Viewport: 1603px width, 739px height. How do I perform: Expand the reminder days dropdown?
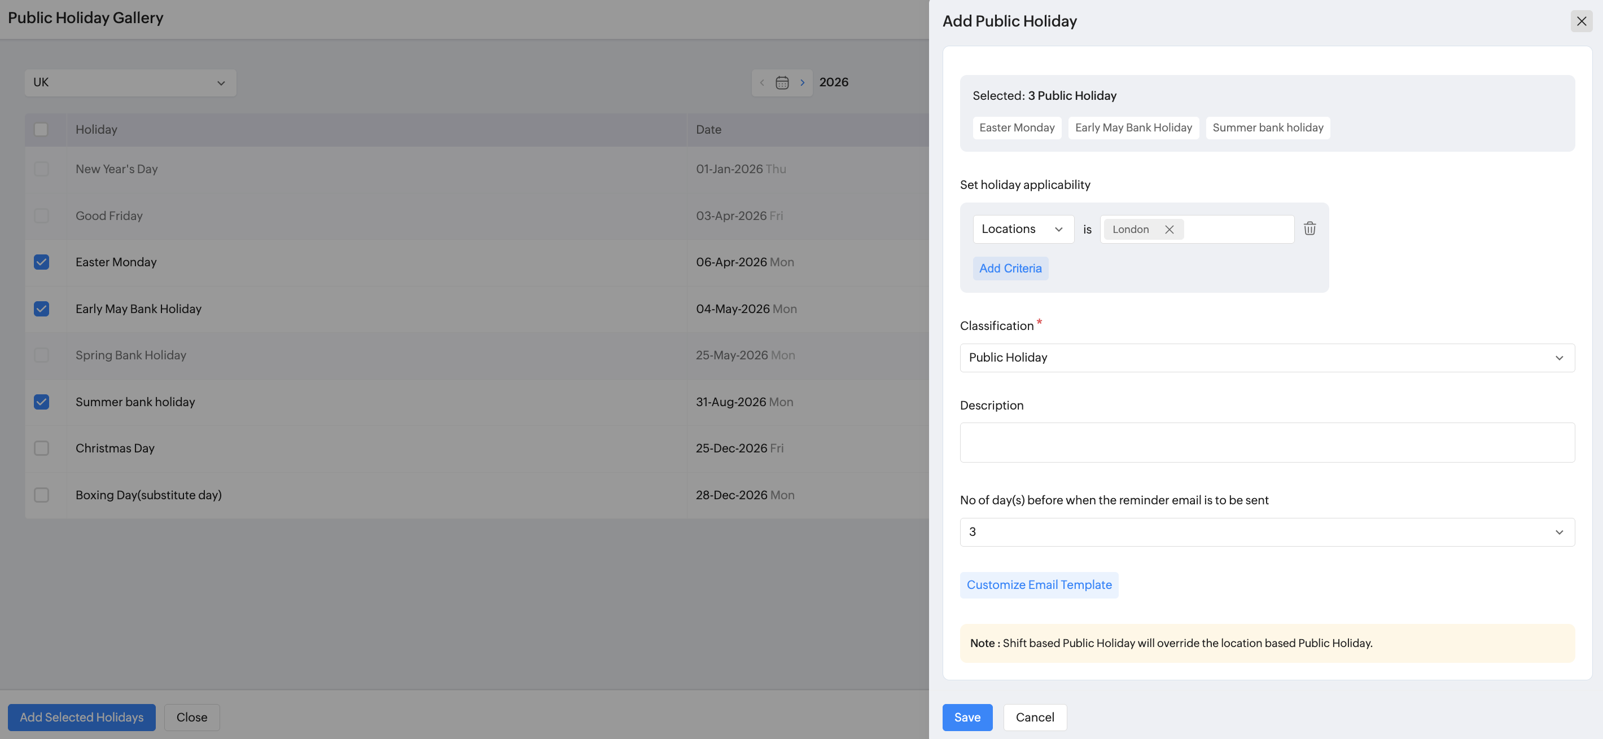click(1267, 532)
